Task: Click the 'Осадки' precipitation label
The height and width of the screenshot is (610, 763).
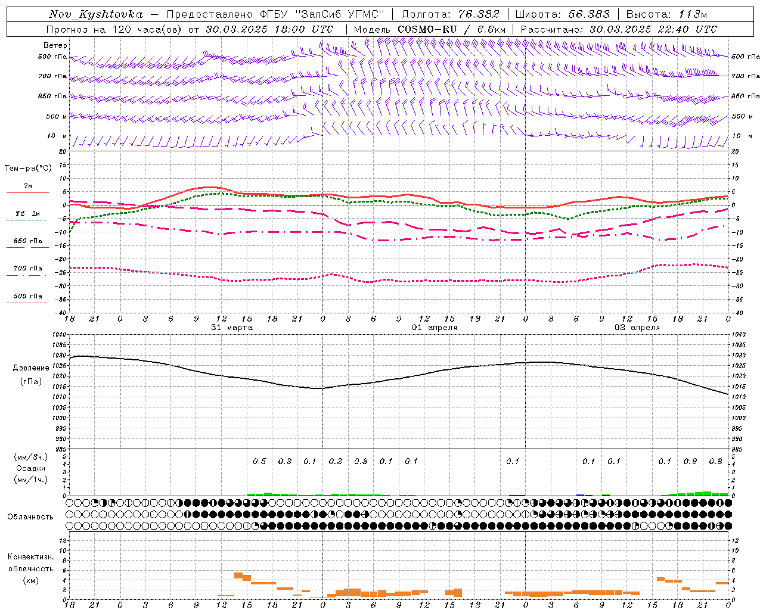Action: click(x=31, y=468)
